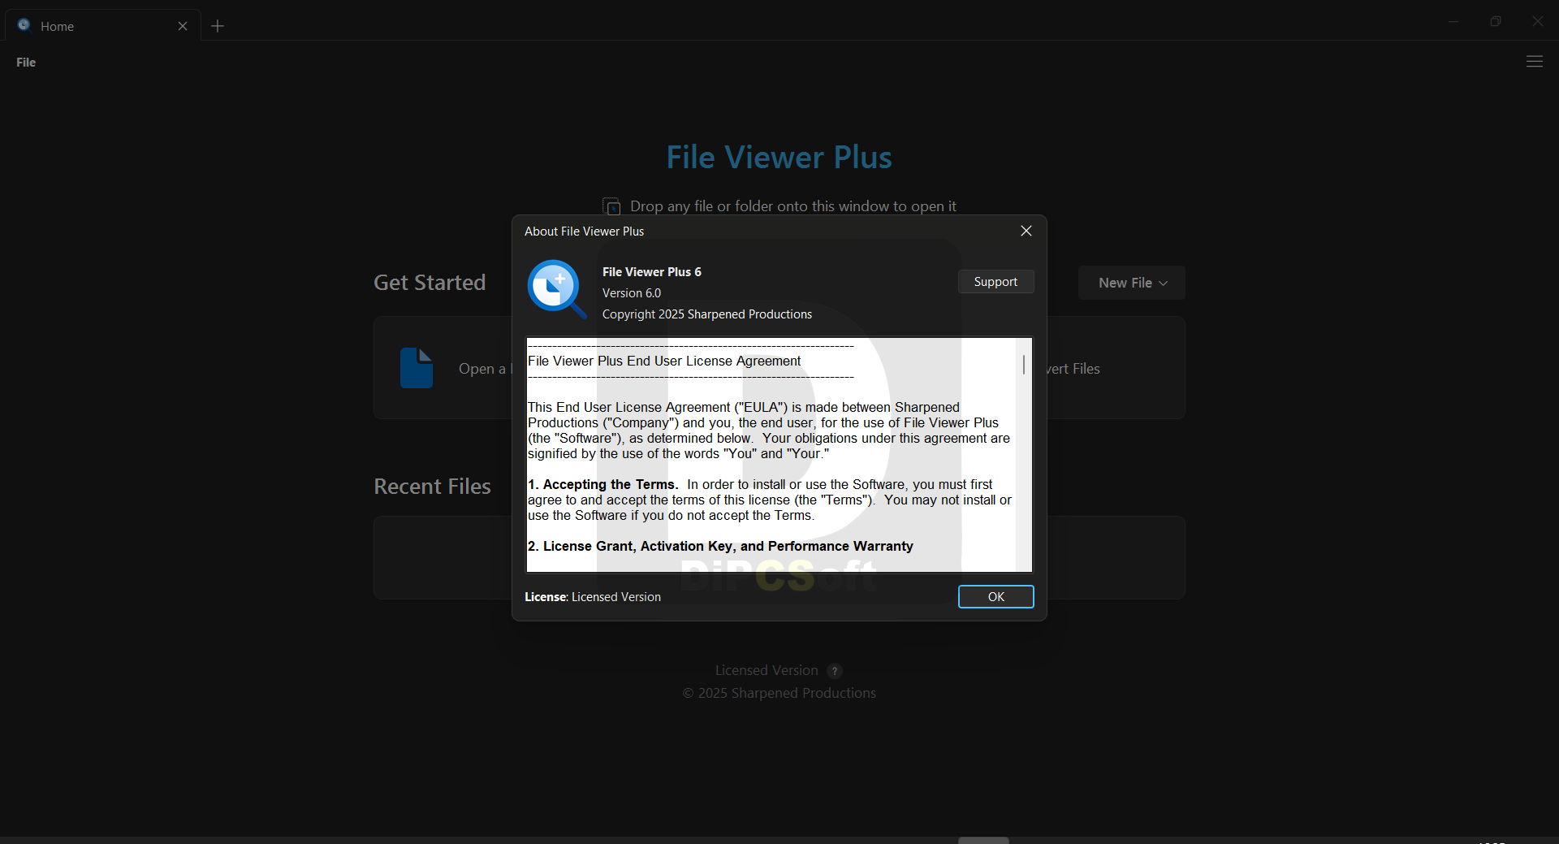Click the File Viewer Plus main title
The height and width of the screenshot is (844, 1559).
[x=779, y=158]
